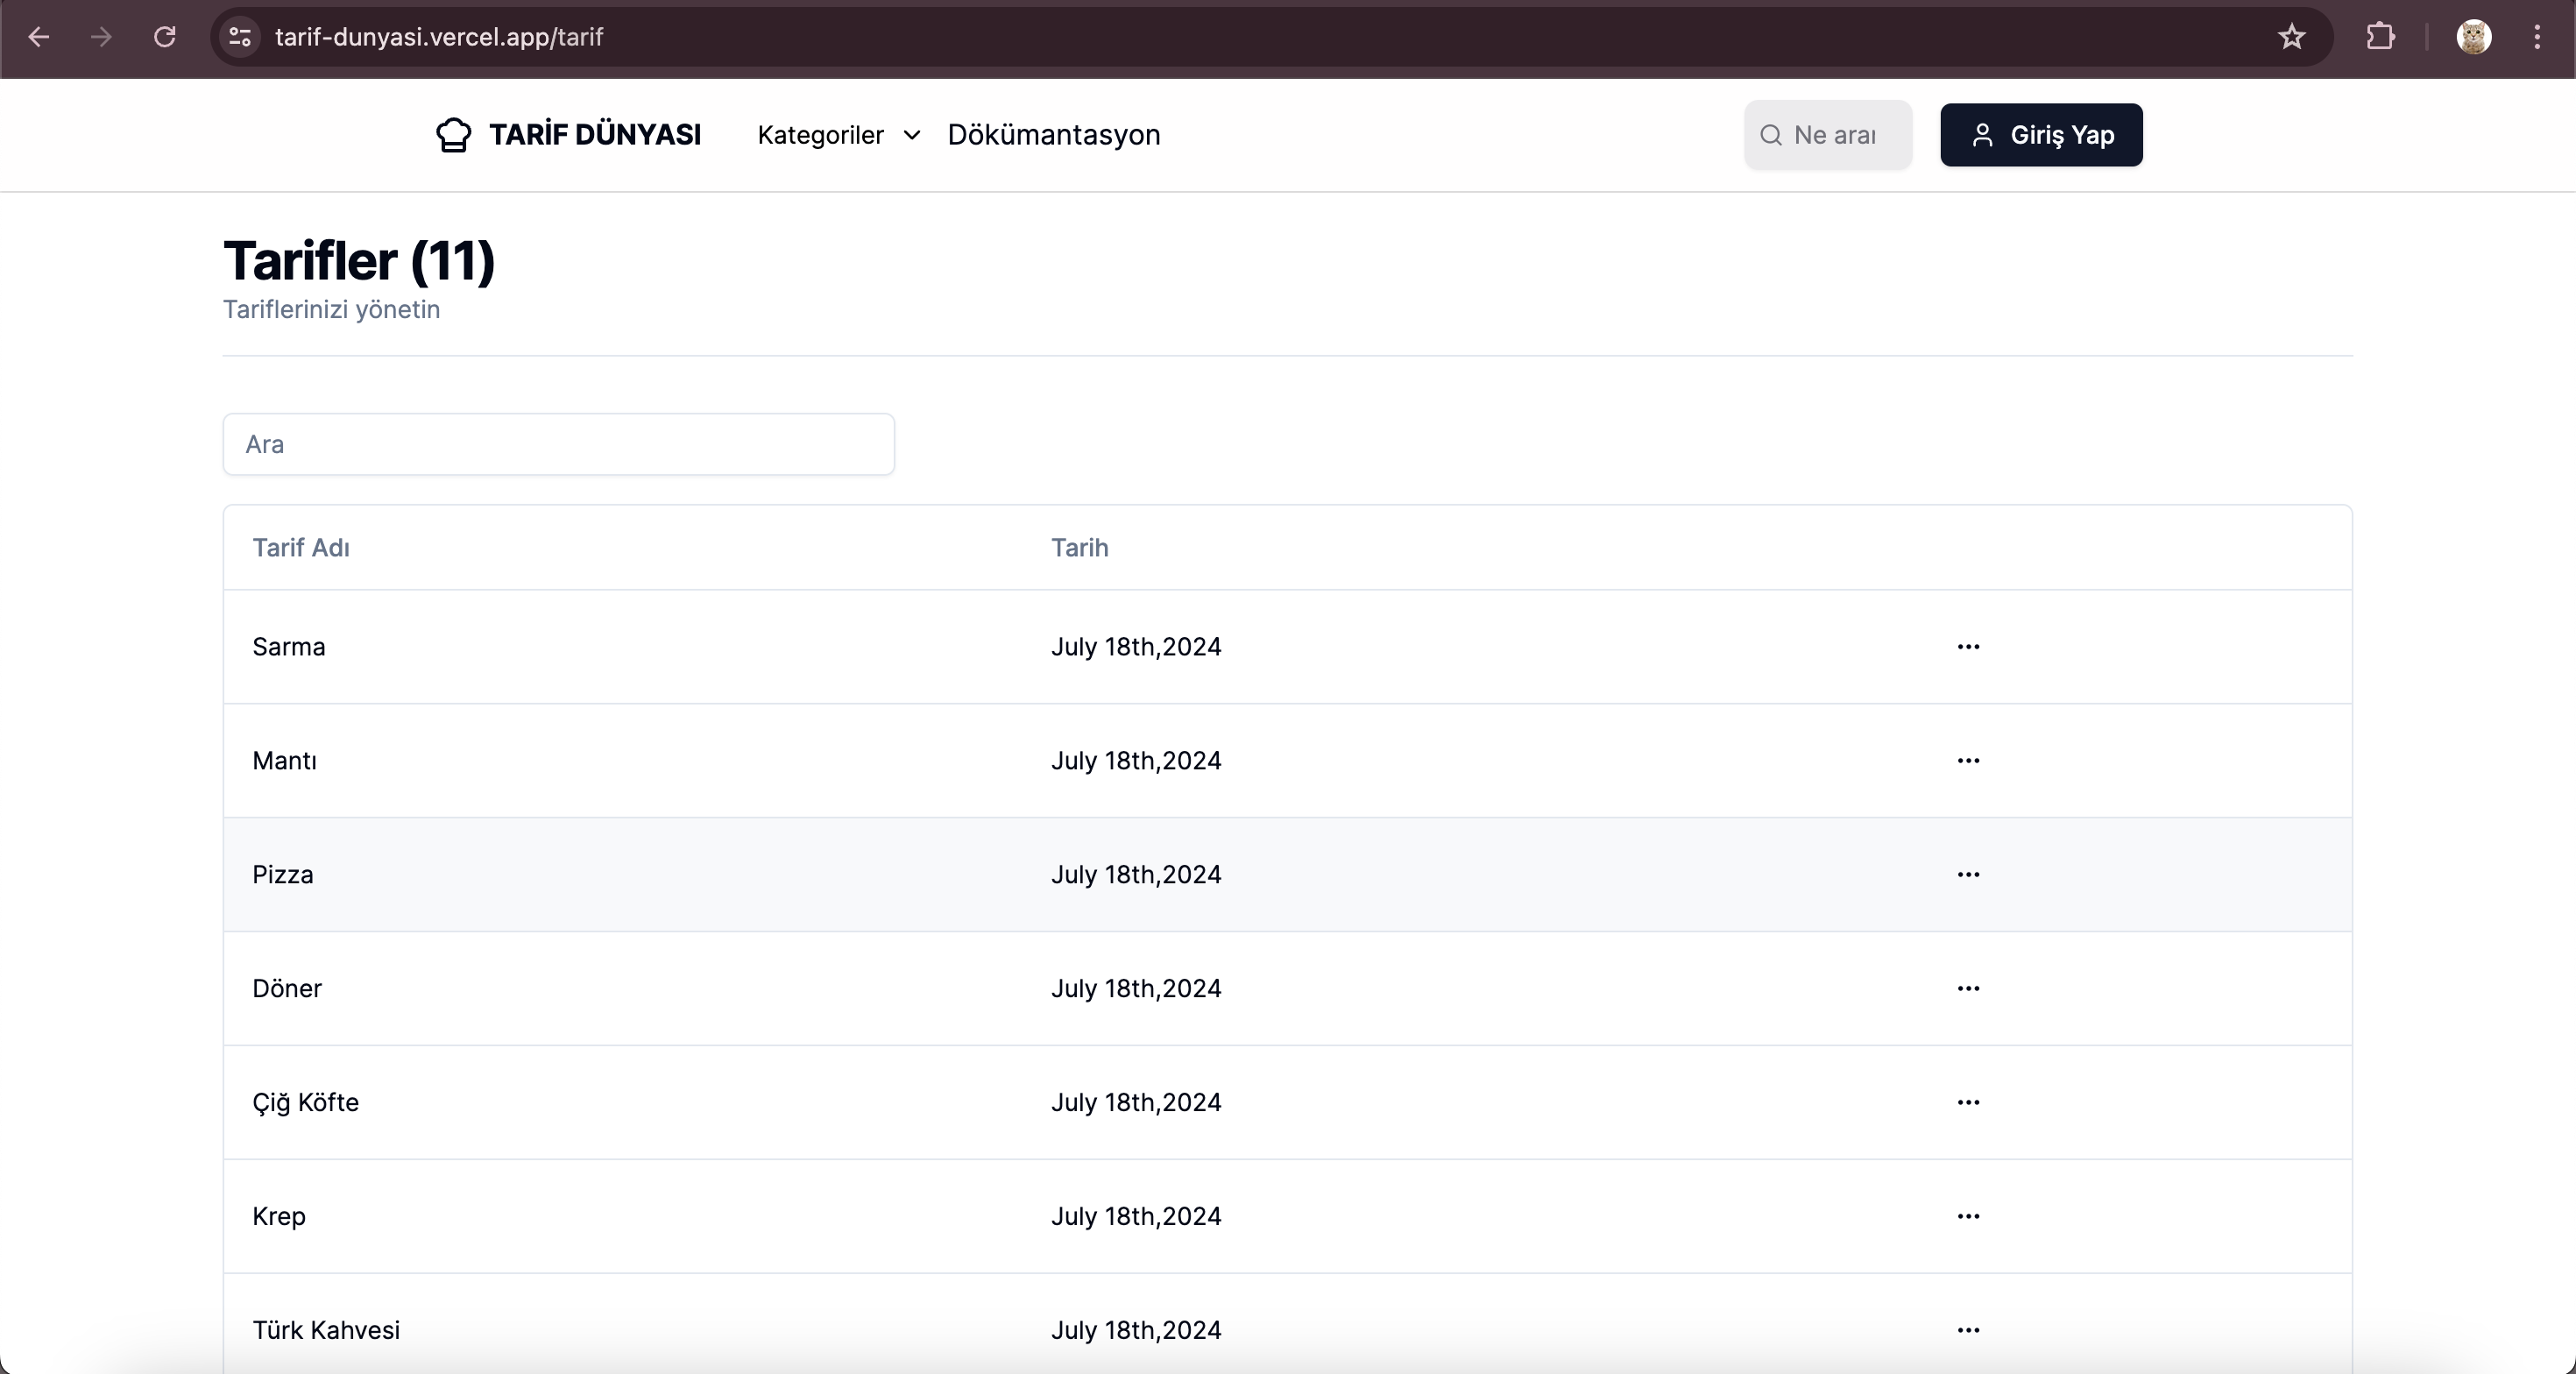Click the TARİF DÜNYASI home link
Image resolution: width=2576 pixels, height=1374 pixels.
(594, 135)
